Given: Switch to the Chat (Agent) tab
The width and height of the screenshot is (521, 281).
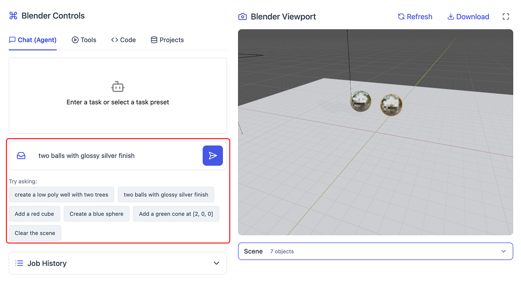Looking at the screenshot, I should [x=33, y=40].
